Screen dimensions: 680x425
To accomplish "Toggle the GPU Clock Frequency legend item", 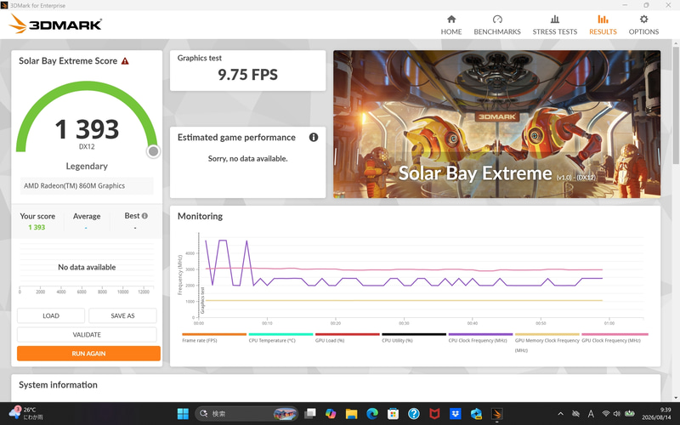I will coord(615,337).
